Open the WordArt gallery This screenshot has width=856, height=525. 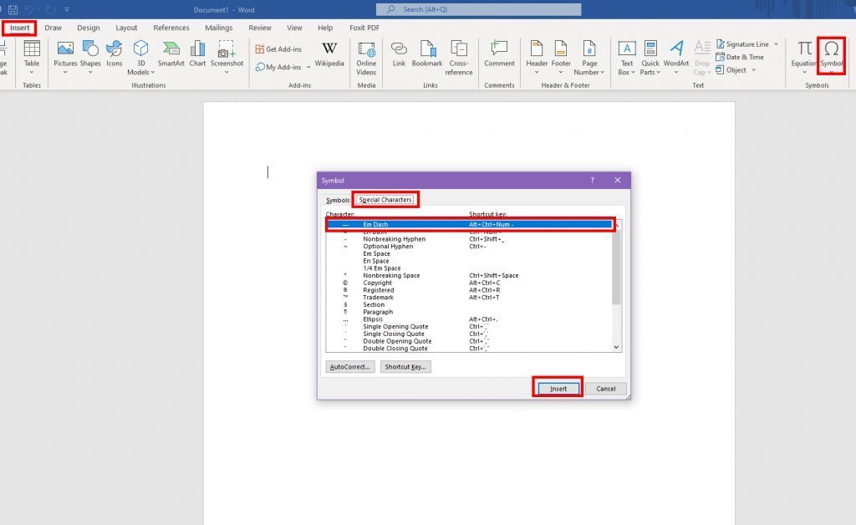pos(676,52)
